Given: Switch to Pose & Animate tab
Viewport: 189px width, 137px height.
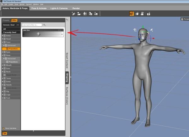Looking at the screenshot, I should pos(39,8).
